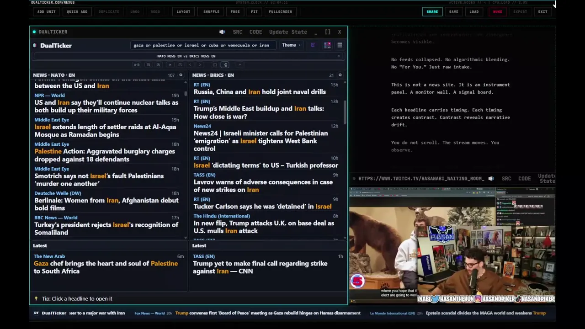Go to next with right arrow icon
Screen dimensions: 585x329
(x=200, y=65)
